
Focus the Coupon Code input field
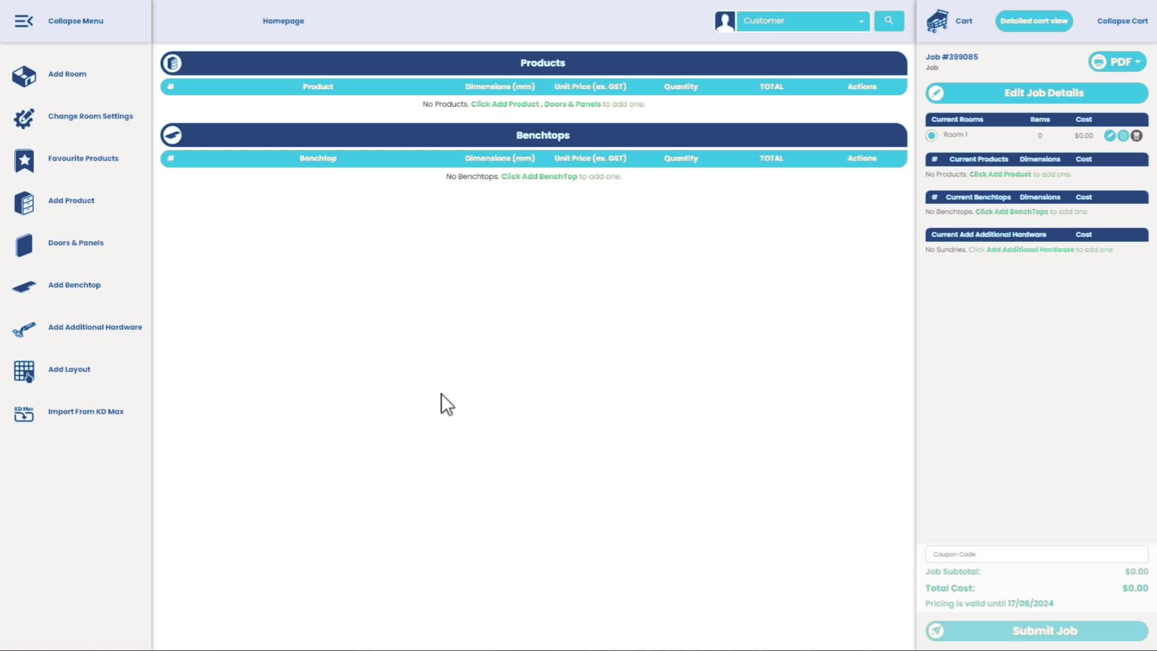[1036, 554]
